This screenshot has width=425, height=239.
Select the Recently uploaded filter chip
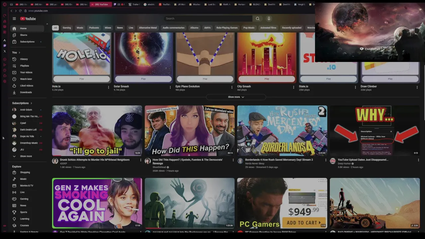[292, 28]
